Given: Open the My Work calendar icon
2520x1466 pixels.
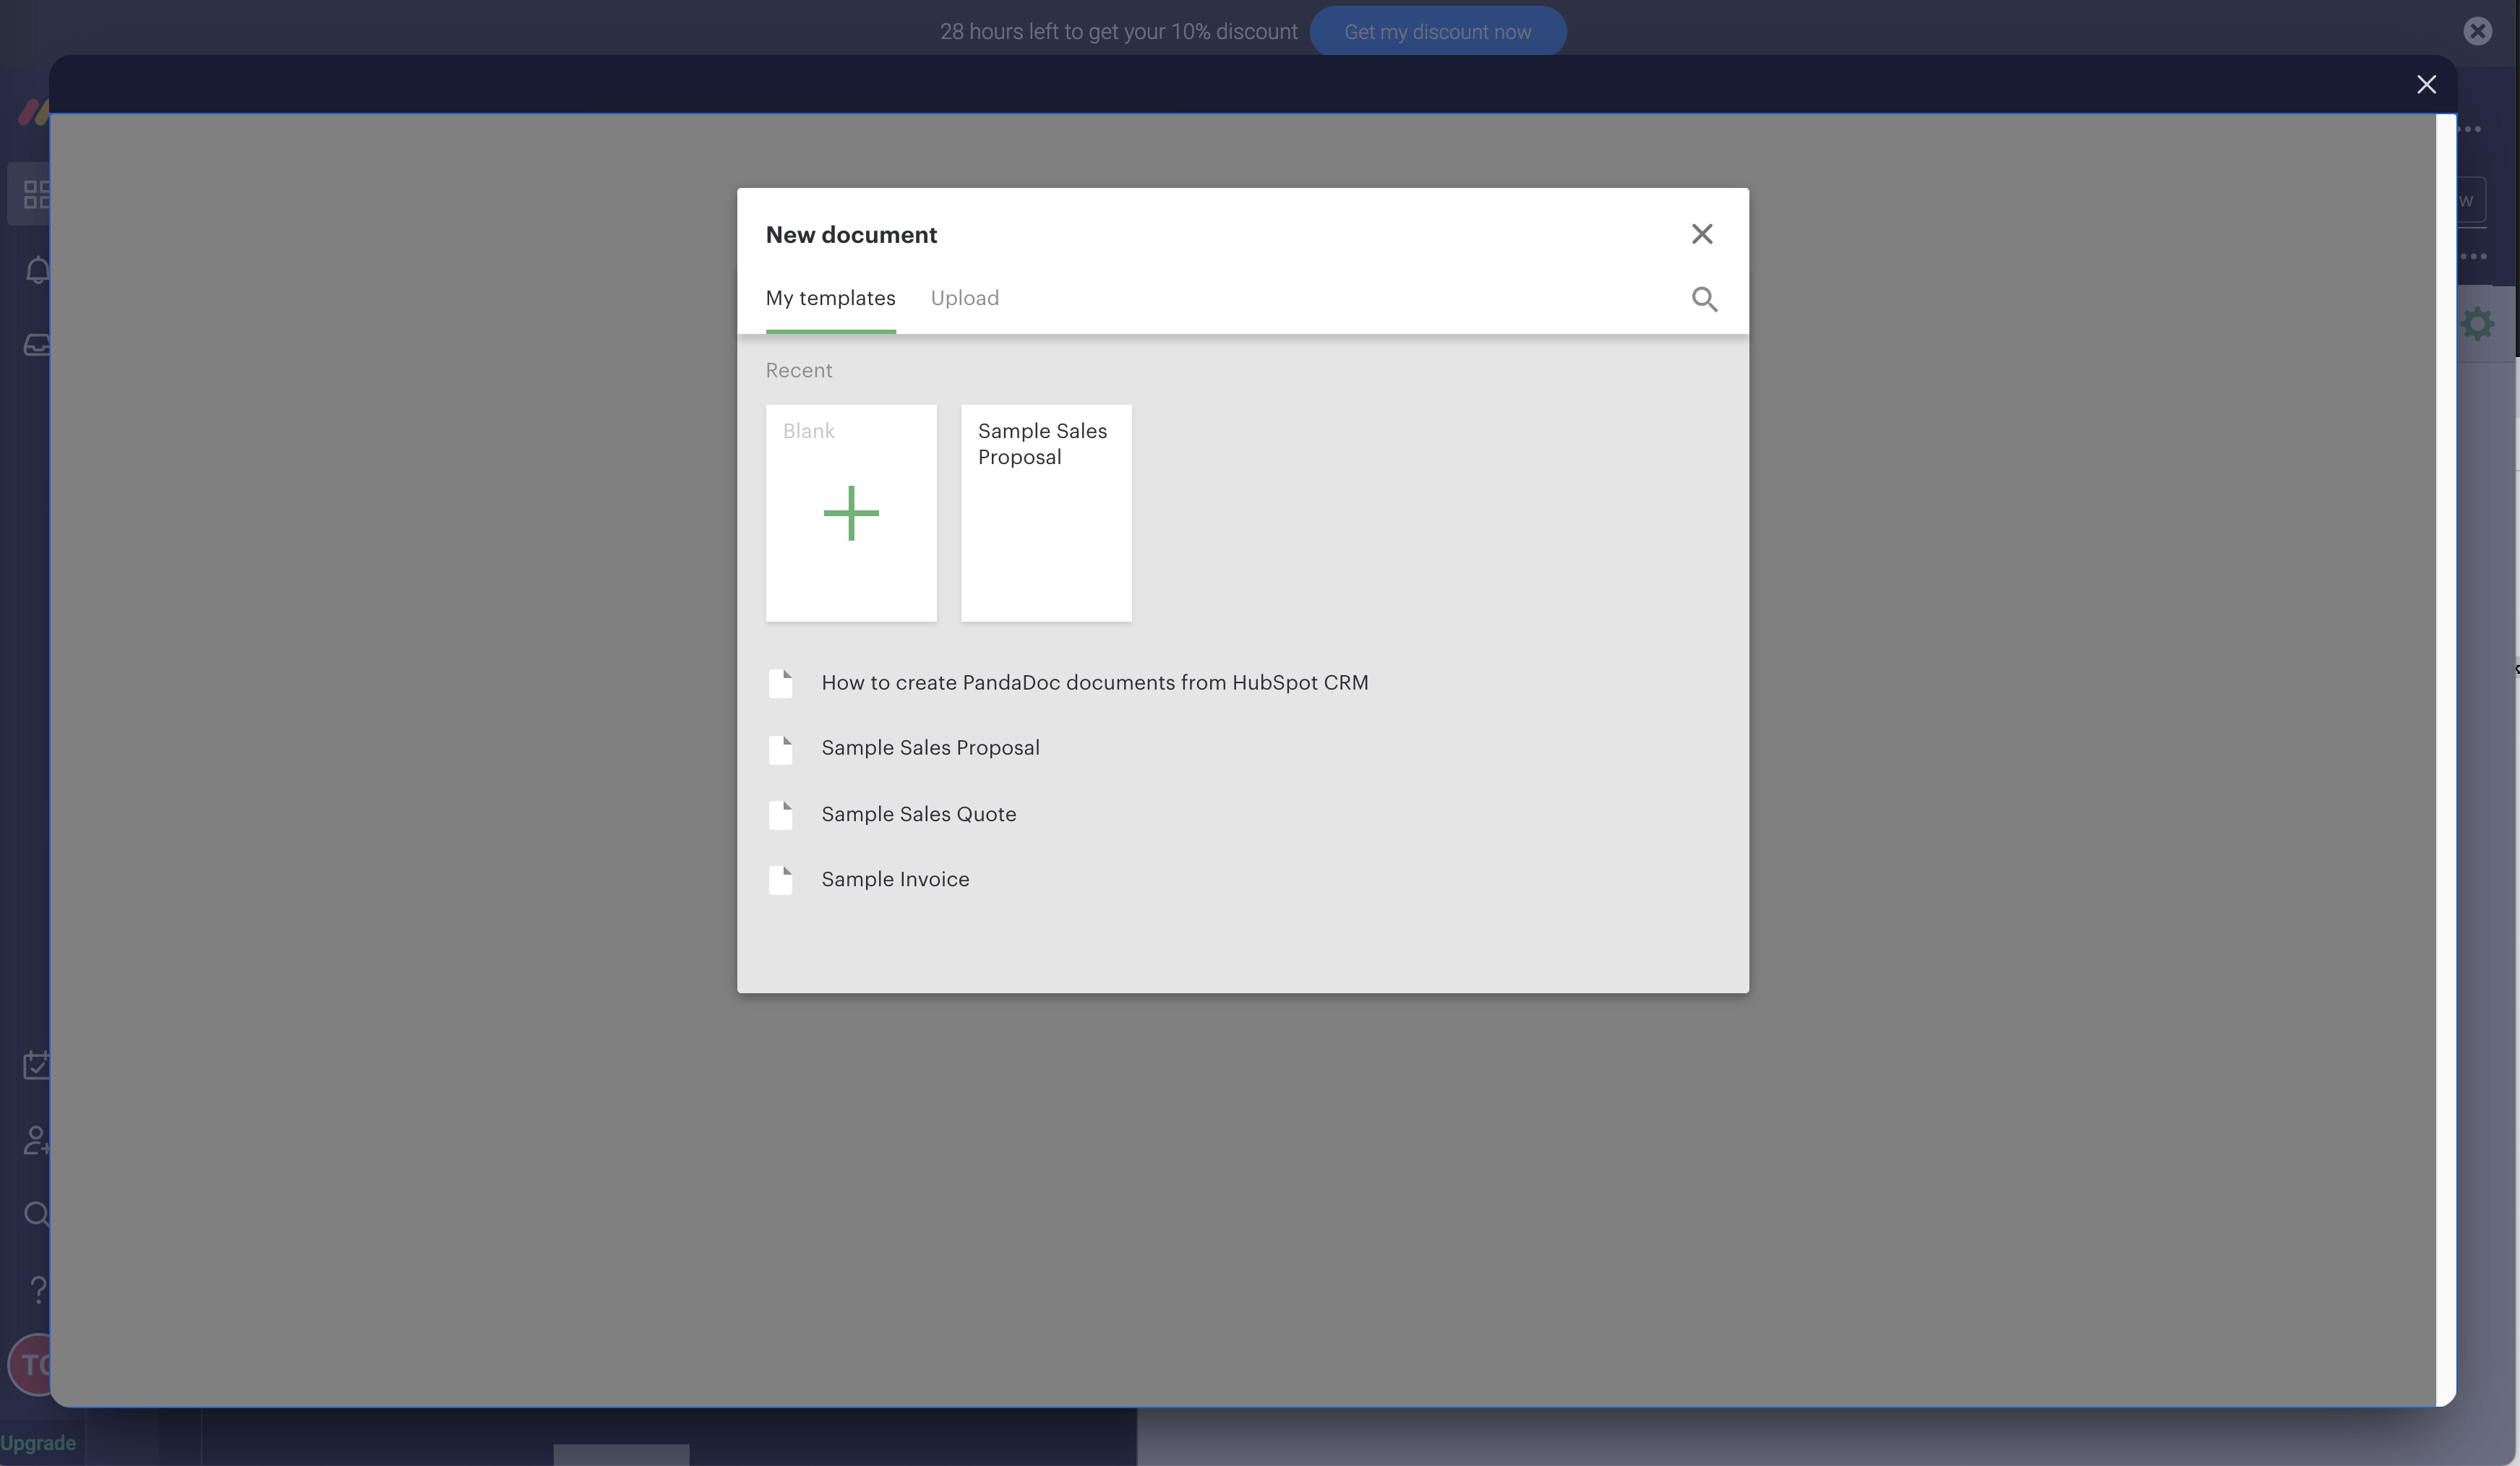Looking at the screenshot, I should [x=36, y=1065].
